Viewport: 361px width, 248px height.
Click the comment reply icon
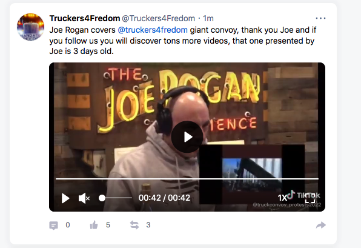54,225
